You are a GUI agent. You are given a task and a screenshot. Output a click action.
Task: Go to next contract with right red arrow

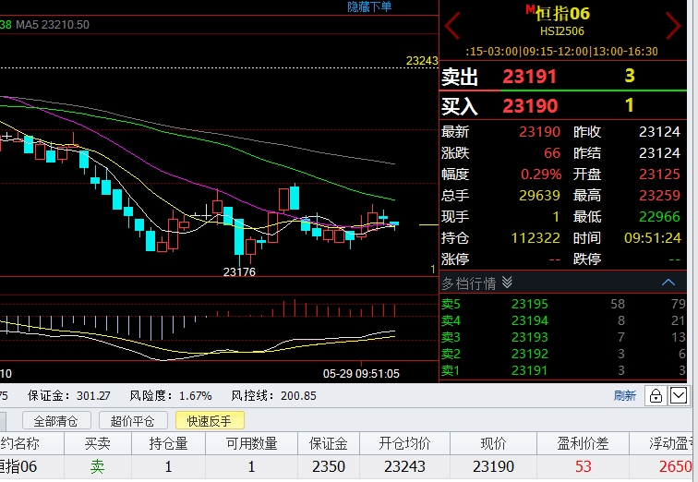pos(673,26)
